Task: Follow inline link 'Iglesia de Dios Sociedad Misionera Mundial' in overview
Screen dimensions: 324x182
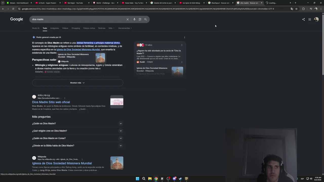Action: point(78,50)
